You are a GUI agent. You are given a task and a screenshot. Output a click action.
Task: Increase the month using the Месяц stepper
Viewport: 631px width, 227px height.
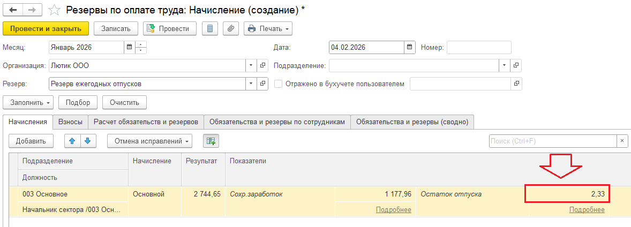[x=141, y=44]
